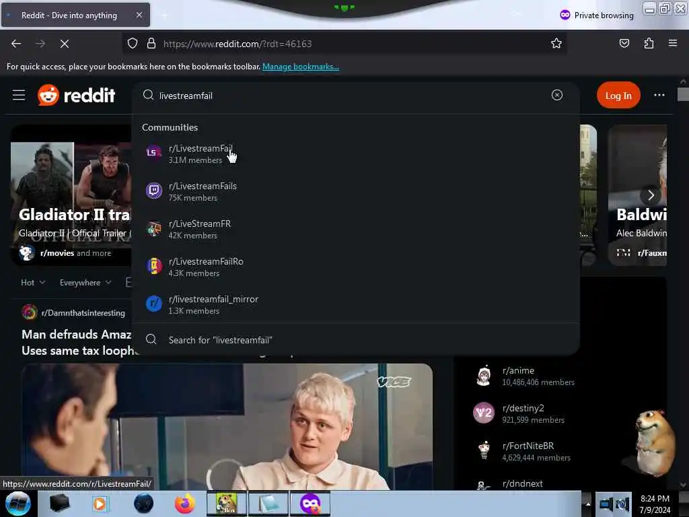This screenshot has width=689, height=517.
Task: Click the site security padlock icon
Action: tap(151, 44)
